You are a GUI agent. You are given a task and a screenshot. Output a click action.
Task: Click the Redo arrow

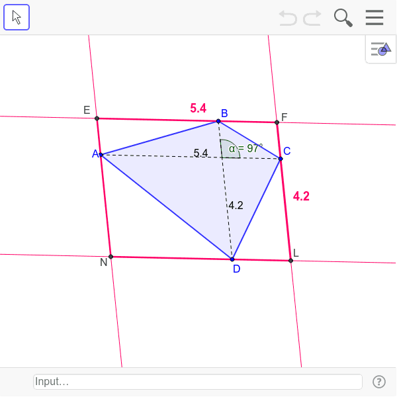click(312, 18)
